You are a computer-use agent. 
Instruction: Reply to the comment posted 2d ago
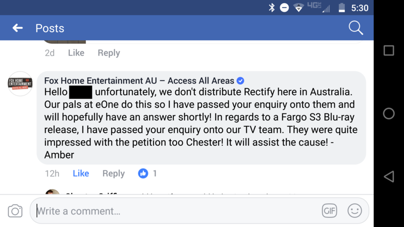point(109,53)
